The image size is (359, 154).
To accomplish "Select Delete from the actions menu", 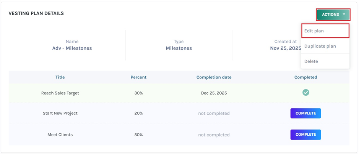I will coord(311,61).
